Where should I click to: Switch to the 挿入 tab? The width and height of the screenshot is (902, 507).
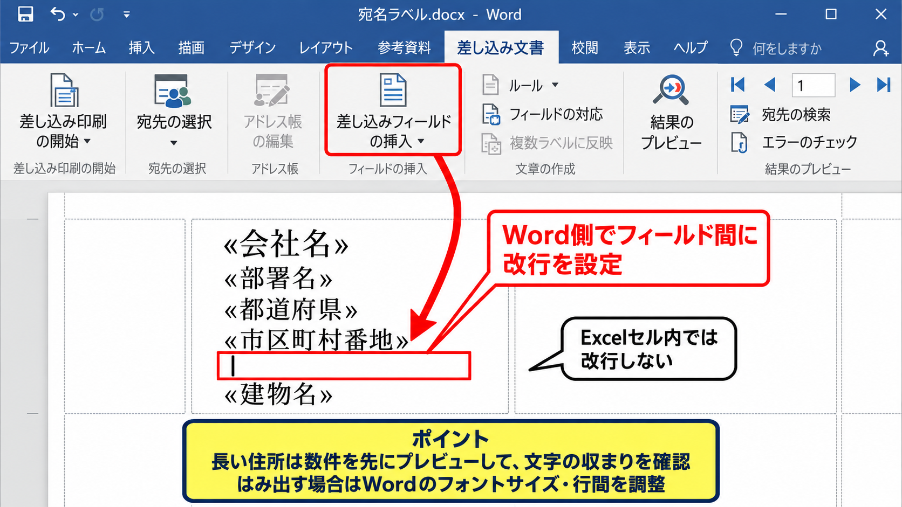(142, 48)
